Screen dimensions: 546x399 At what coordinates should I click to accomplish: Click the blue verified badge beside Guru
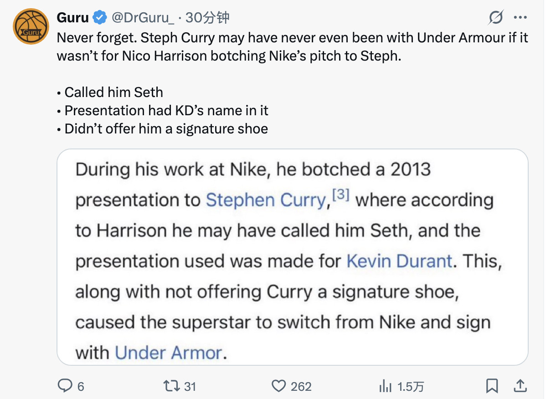tap(99, 18)
